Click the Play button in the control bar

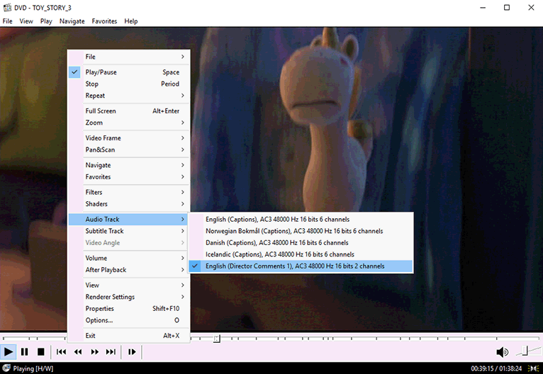[x=8, y=352]
